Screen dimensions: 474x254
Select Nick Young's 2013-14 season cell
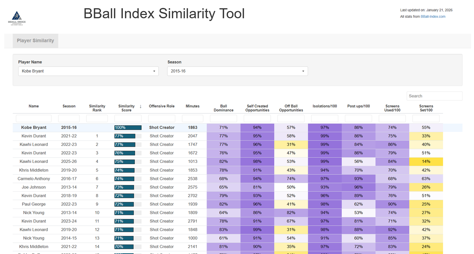69,213
